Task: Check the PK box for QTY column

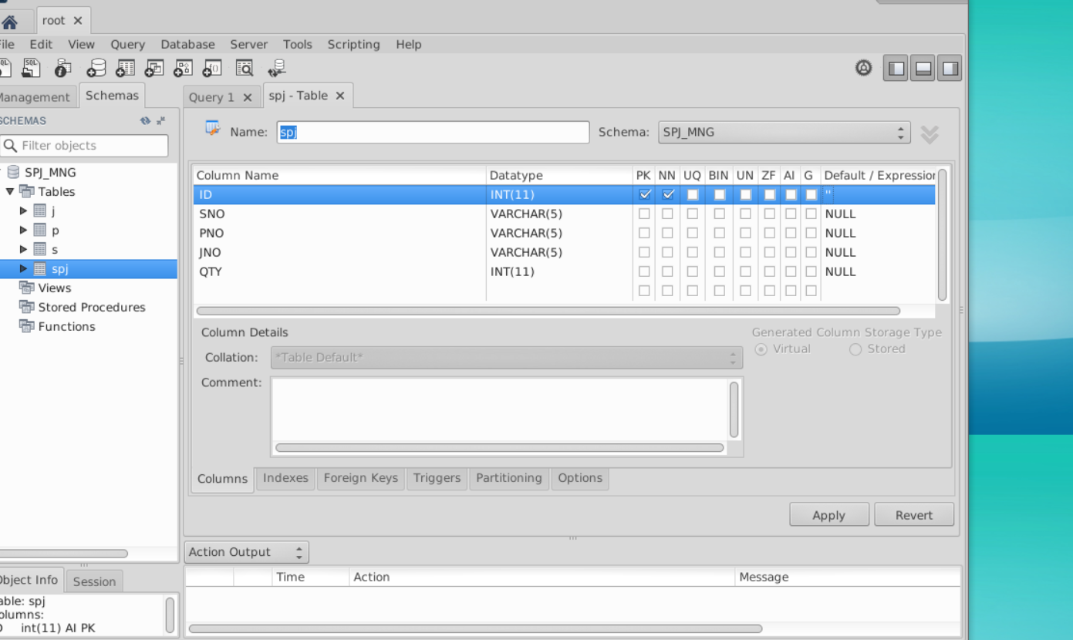Action: coord(644,272)
